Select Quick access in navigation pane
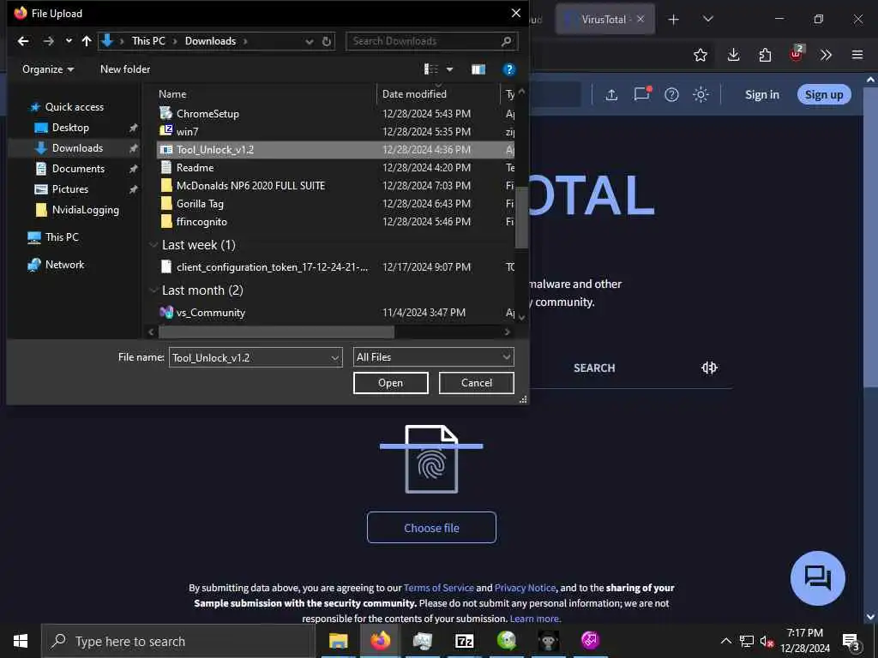 74,107
